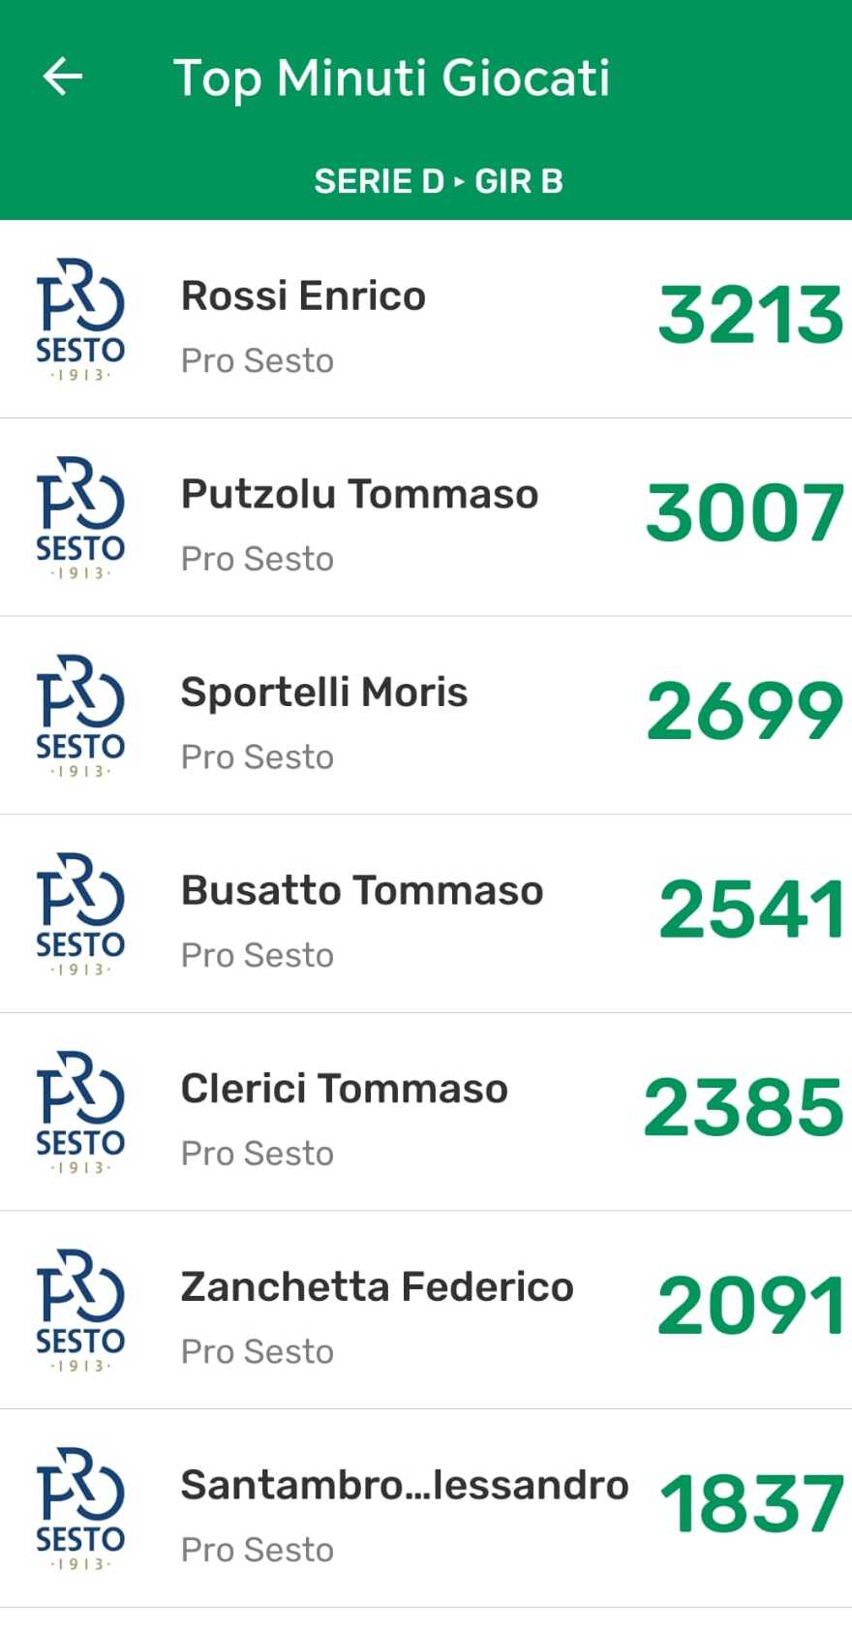Select Sportelli Moris player name
852x1635 pixels.
click(x=324, y=693)
